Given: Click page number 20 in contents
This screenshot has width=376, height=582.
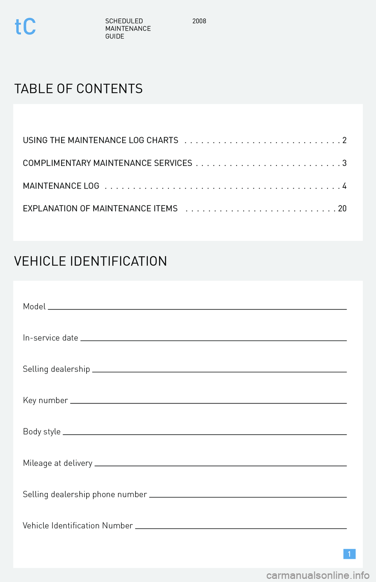Looking at the screenshot, I should click(x=342, y=209).
